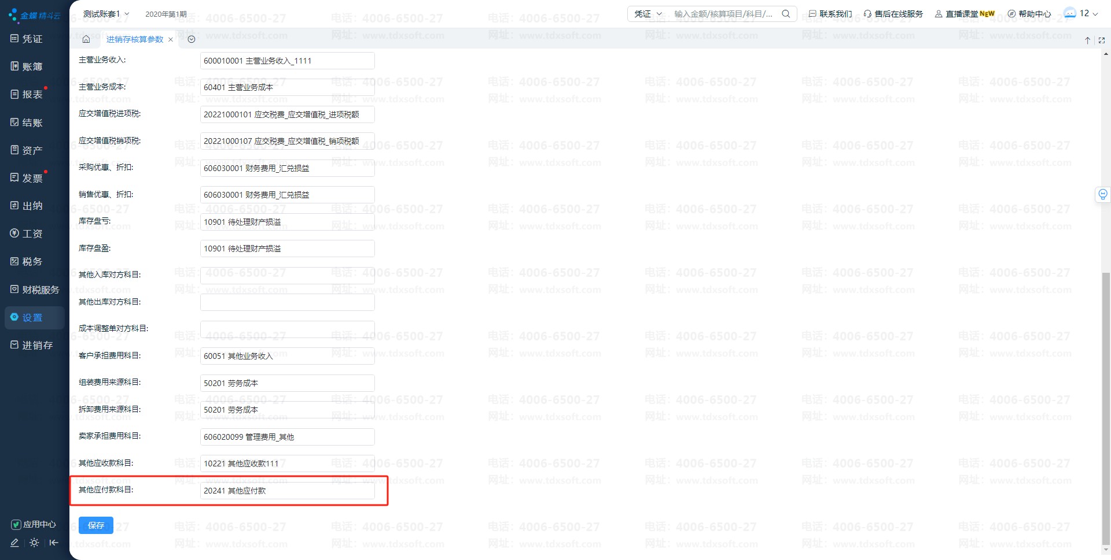The width and height of the screenshot is (1111, 560).
Task: Open the floating assistant icon on right edge
Action: click(x=1102, y=195)
